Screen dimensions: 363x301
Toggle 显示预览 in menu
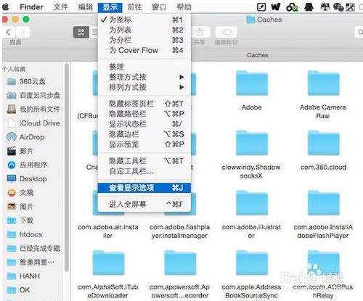coord(144,144)
